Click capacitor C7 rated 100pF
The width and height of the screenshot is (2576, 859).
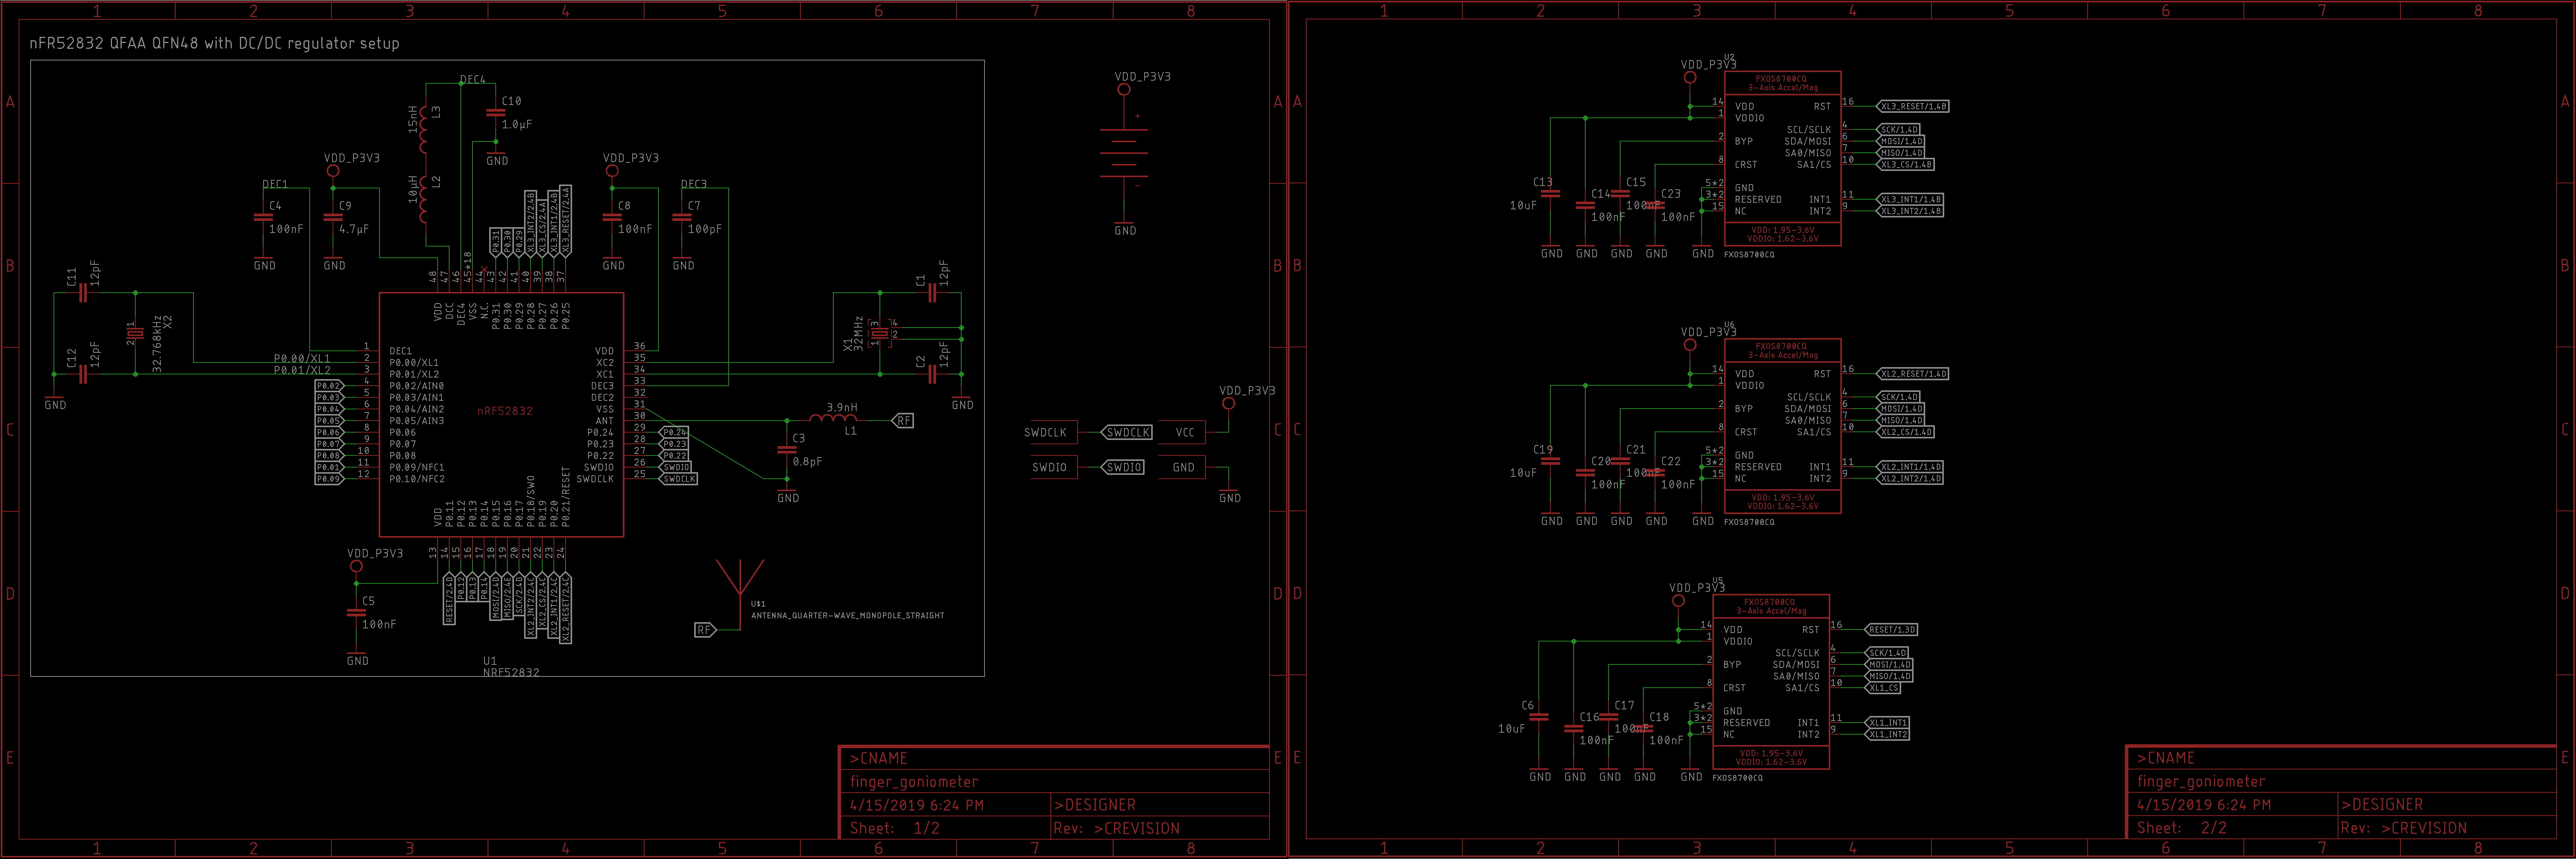[x=683, y=217]
